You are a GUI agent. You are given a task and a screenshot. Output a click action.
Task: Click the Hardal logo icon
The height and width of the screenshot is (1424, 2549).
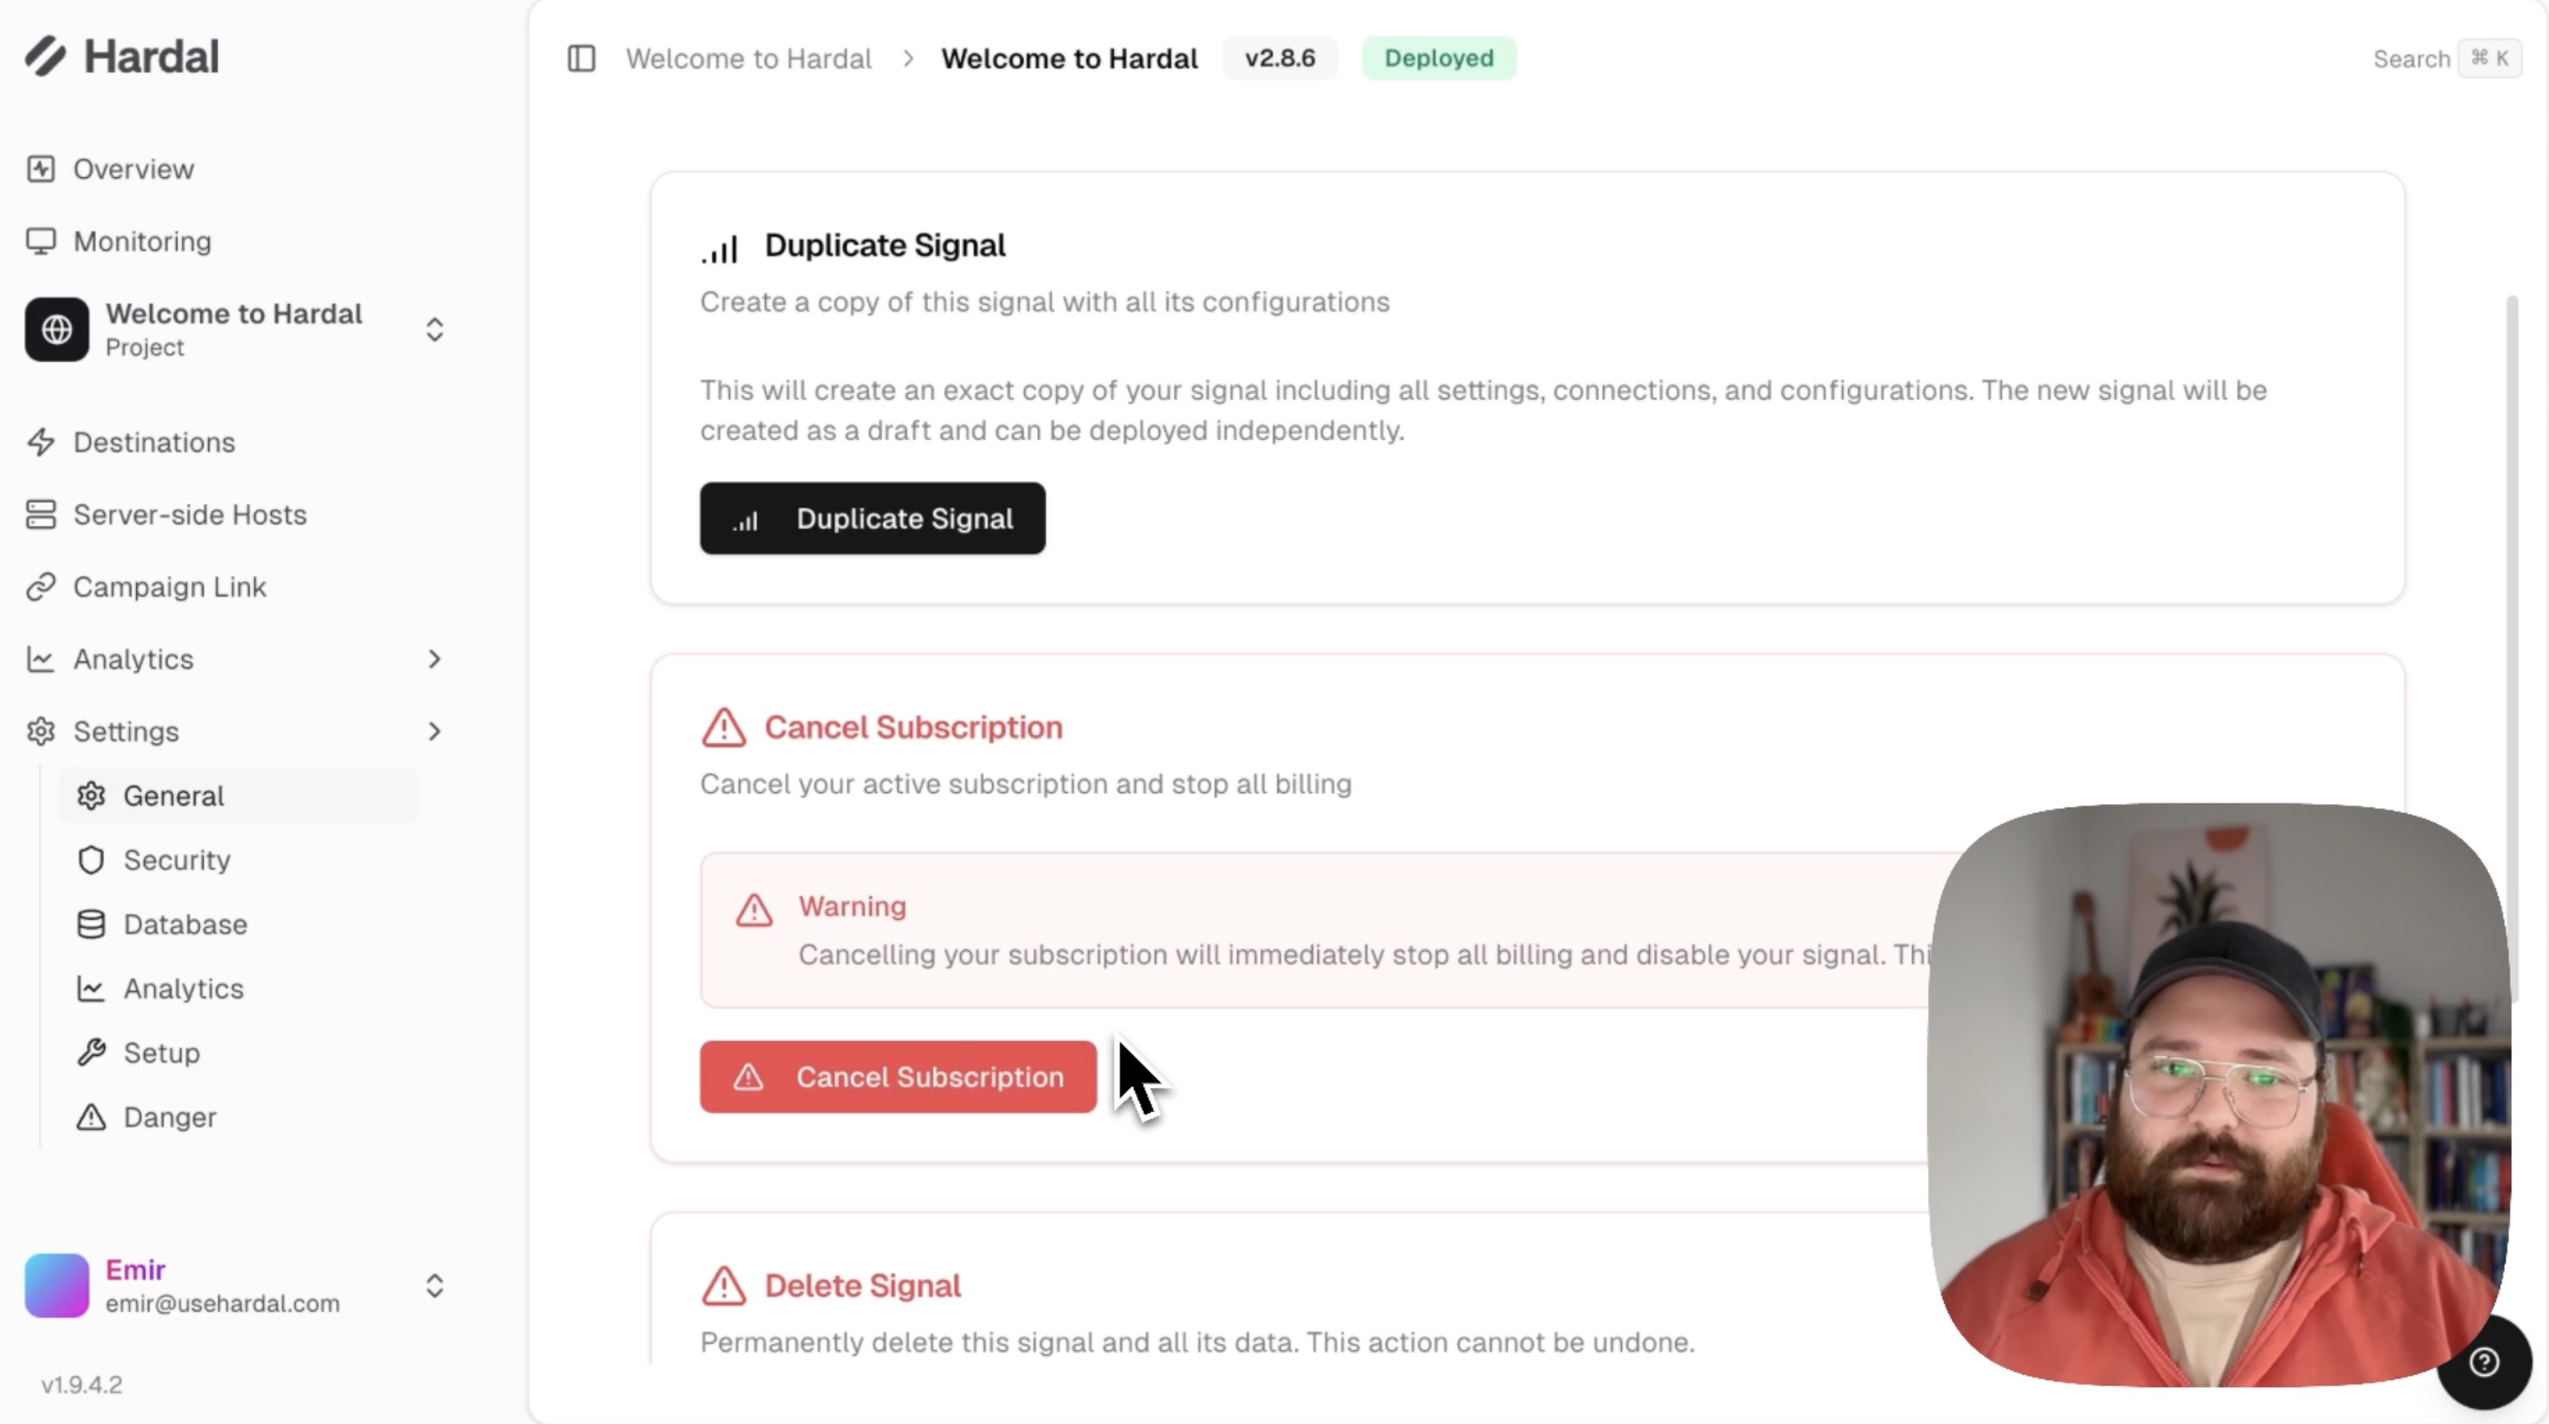point(46,56)
